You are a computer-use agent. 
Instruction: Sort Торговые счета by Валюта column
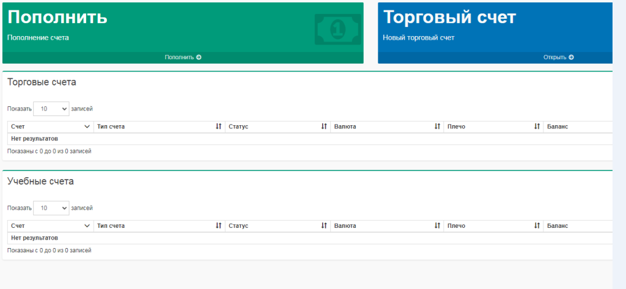click(x=437, y=126)
